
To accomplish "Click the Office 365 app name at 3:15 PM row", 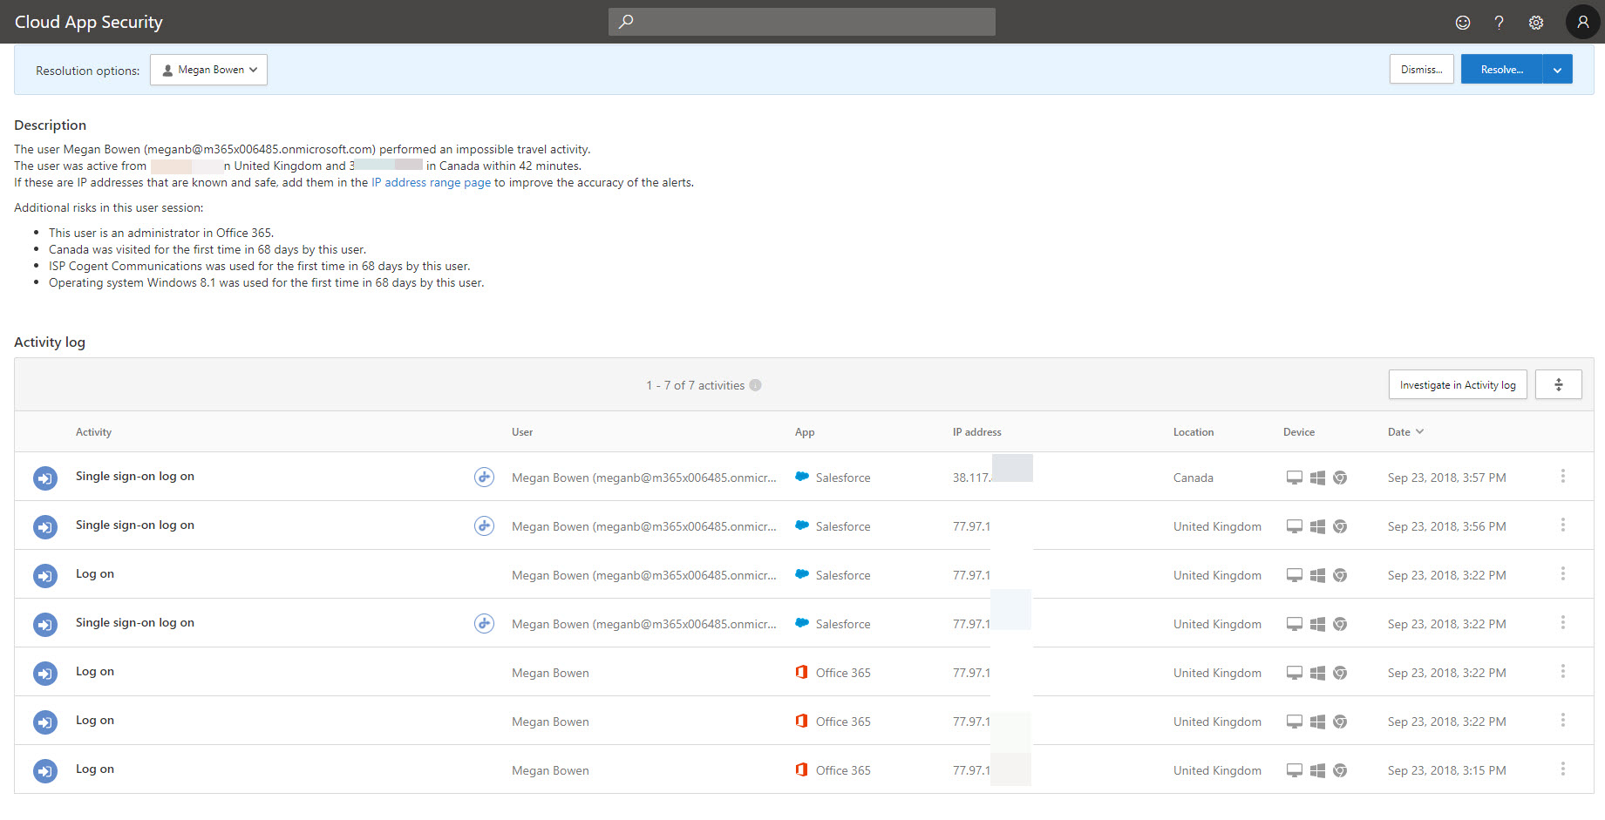I will click(843, 770).
